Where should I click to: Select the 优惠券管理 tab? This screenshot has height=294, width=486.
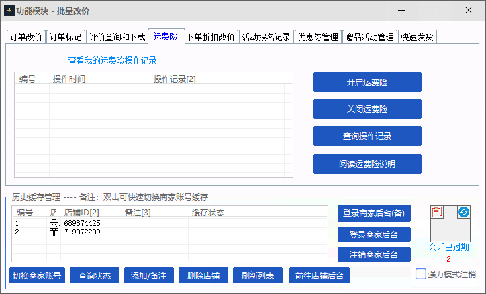318,37
